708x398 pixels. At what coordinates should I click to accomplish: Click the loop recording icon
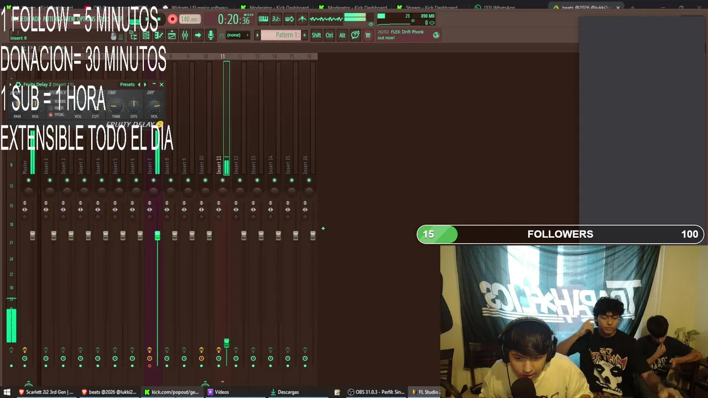point(289,19)
